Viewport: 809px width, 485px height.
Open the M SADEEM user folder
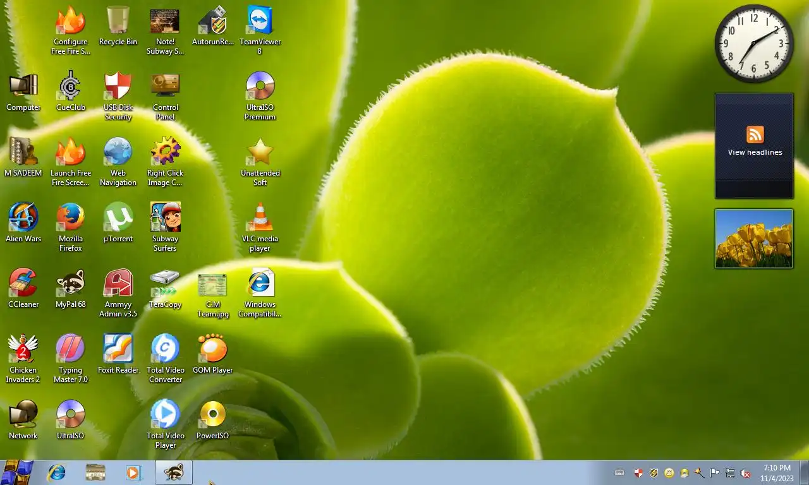23,158
